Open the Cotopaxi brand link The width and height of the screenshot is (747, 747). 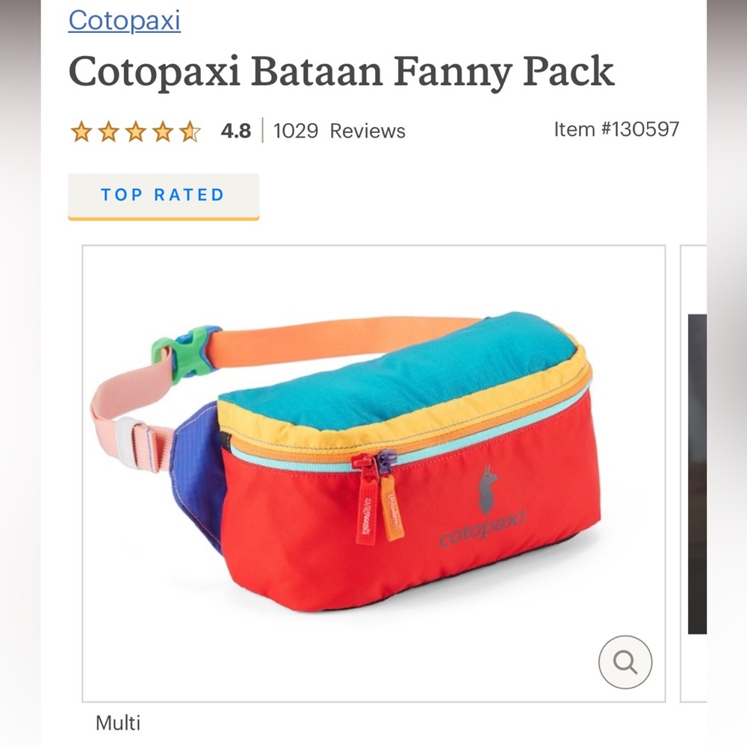tap(124, 21)
